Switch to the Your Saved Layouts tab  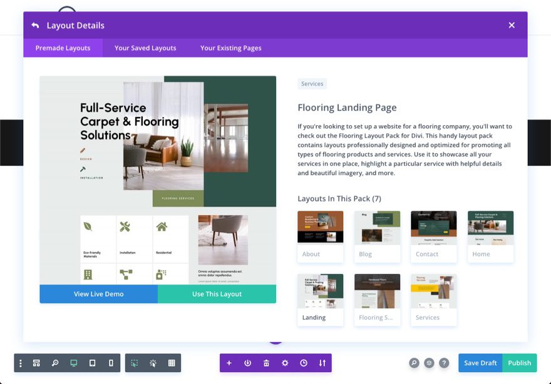pyautogui.click(x=145, y=48)
